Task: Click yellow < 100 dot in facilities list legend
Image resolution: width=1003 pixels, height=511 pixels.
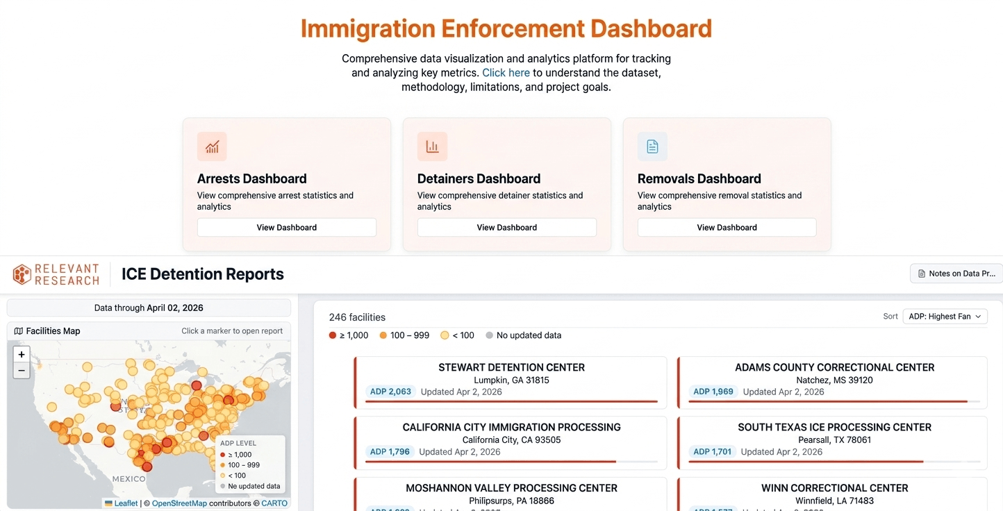Action: click(445, 335)
